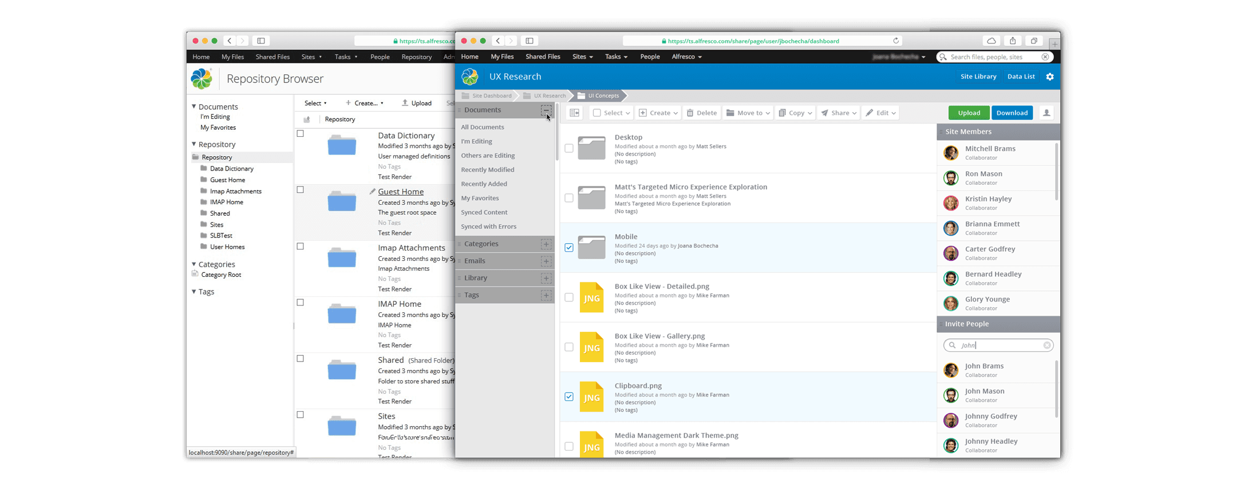
Task: Click the Alfresco logo in UX Research header
Action: [x=470, y=77]
